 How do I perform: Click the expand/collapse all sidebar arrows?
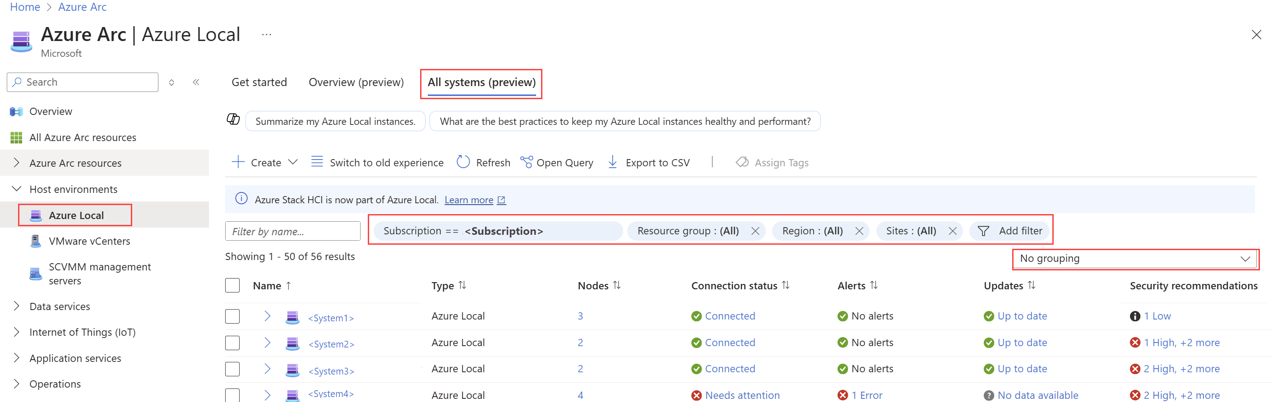point(171,82)
